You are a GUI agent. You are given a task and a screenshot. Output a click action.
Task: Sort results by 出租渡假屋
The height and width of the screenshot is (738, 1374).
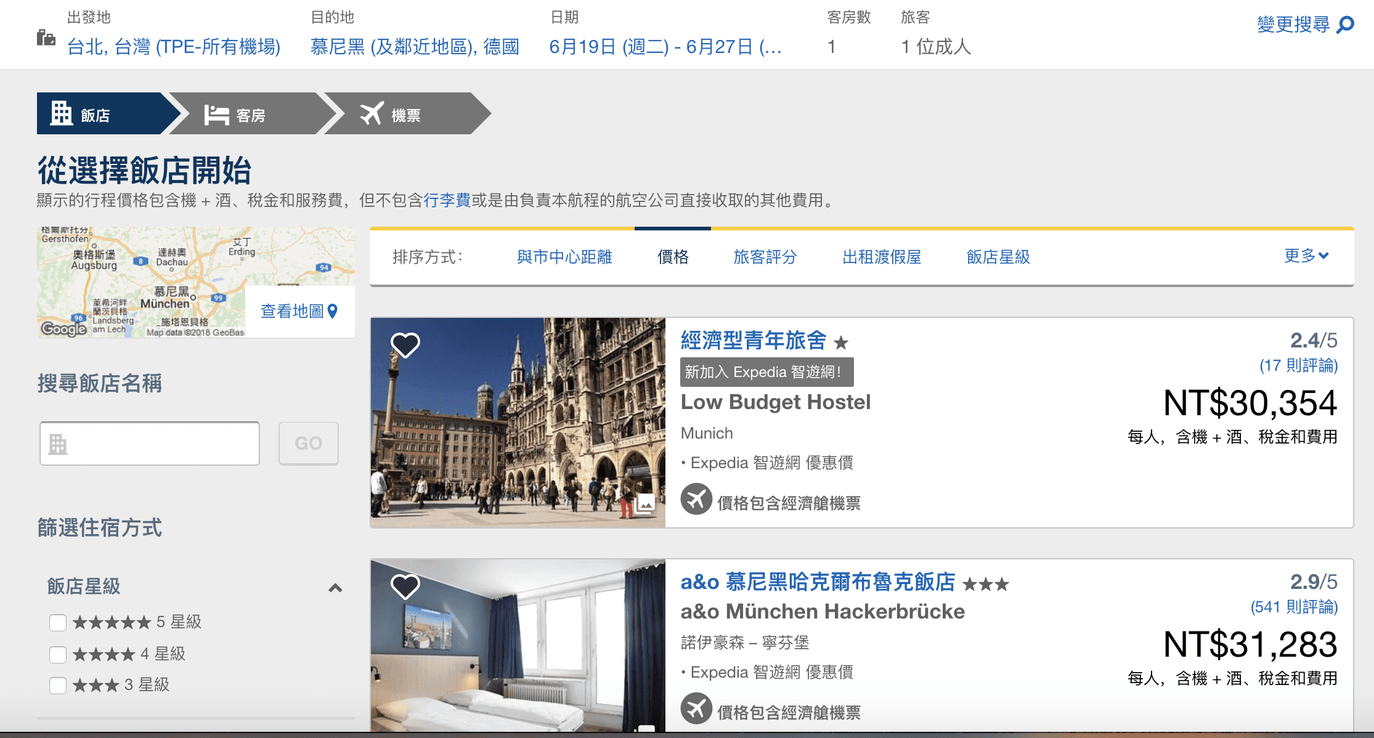[x=882, y=257]
